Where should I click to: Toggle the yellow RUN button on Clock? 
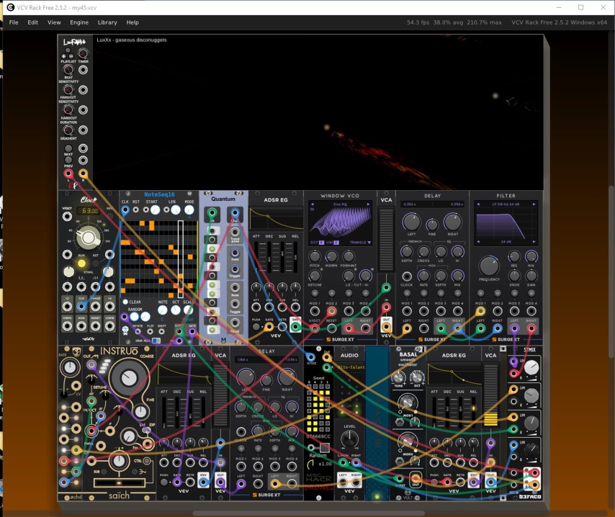click(x=82, y=263)
